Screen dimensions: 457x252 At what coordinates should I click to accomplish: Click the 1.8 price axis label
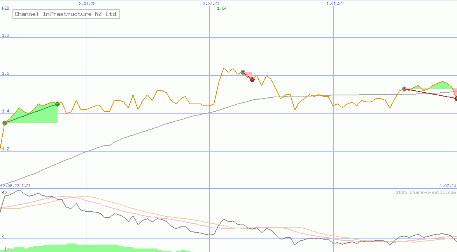point(5,35)
